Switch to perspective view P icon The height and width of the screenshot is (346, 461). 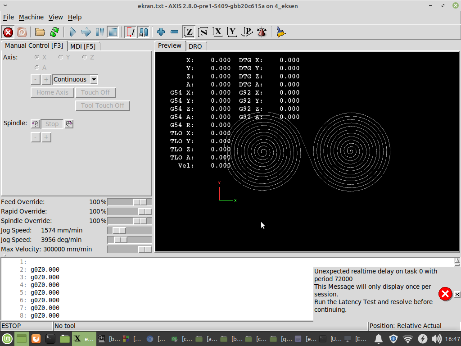tap(247, 32)
